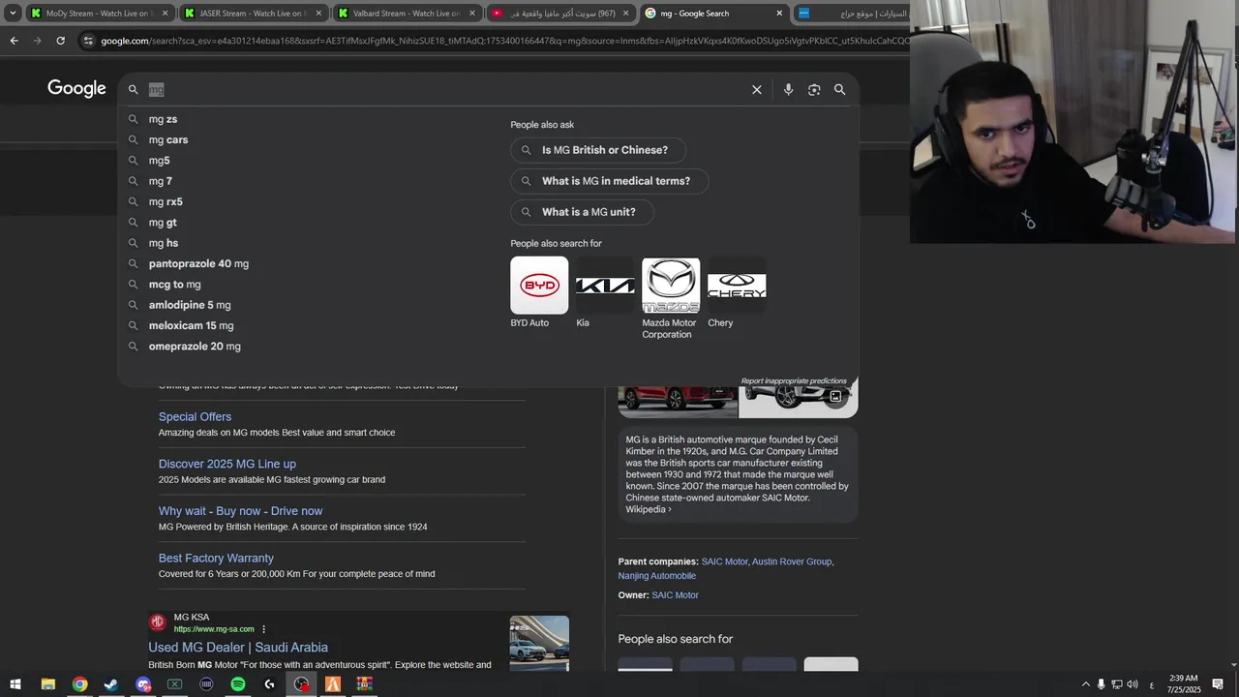Open Steam from taskbar
Screen dimensions: 1239x697
tap(111, 684)
